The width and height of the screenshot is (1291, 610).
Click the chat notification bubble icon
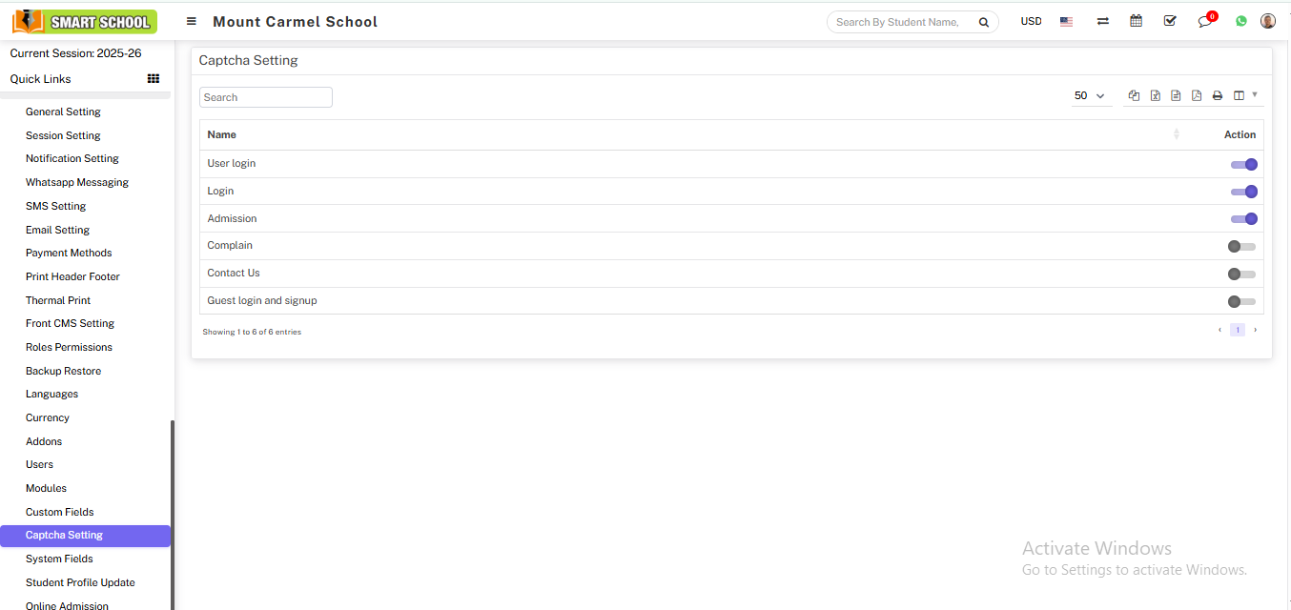coord(1205,21)
